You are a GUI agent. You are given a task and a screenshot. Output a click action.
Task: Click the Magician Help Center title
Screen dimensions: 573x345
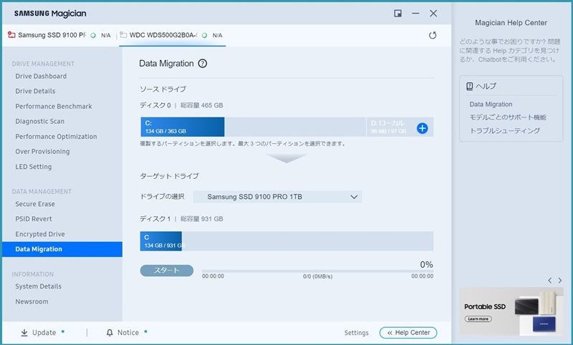pos(511,23)
